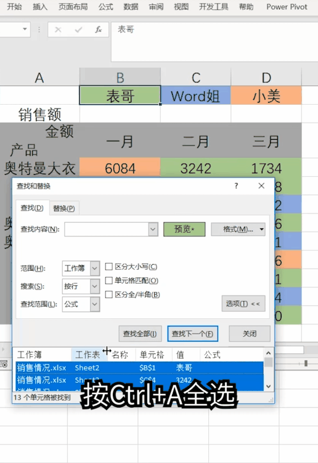Select column B header
This screenshot has width=318, height=463.
(120, 78)
